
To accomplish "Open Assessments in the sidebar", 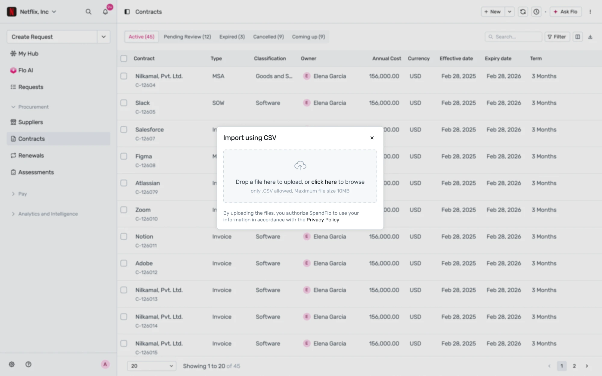I will tap(58, 172).
